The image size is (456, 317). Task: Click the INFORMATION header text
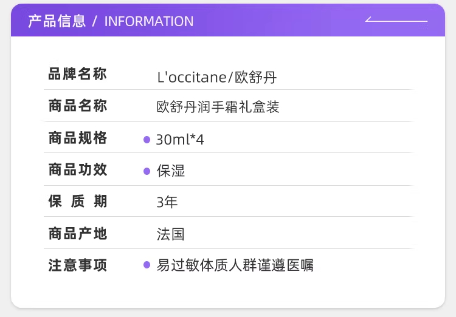coord(149,21)
